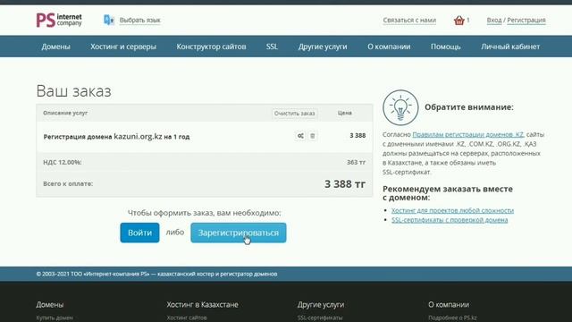Click the Вход link
The height and width of the screenshot is (322, 572).
pos(494,20)
